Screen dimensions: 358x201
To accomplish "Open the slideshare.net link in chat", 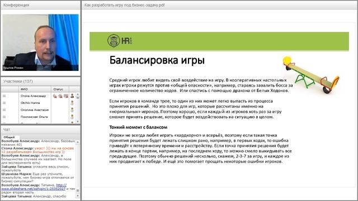I will 34,187.
